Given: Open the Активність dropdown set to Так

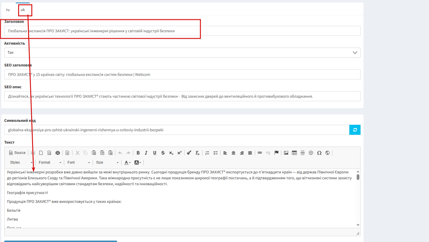Looking at the screenshot, I should [182, 52].
